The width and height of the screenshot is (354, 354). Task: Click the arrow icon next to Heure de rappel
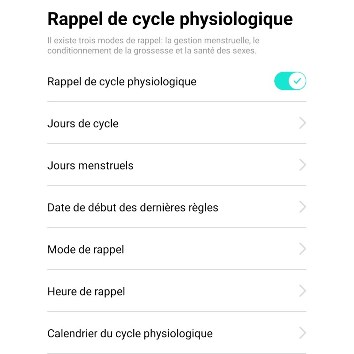(302, 291)
